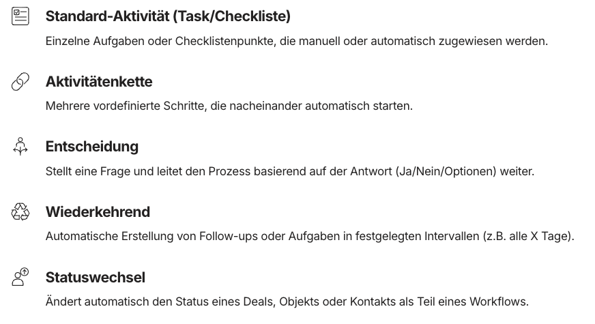595x324 pixels.
Task: Click the recycle arrows icon for Wiederkehrend
Action: pyautogui.click(x=21, y=212)
